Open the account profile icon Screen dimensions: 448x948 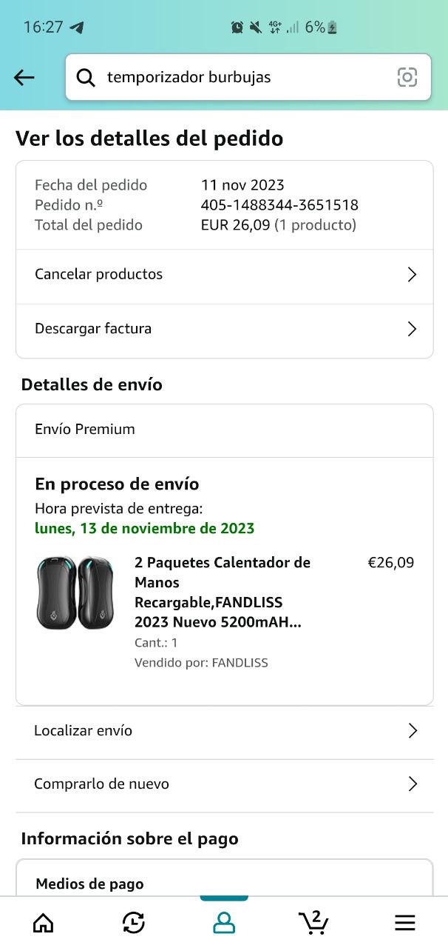click(224, 922)
